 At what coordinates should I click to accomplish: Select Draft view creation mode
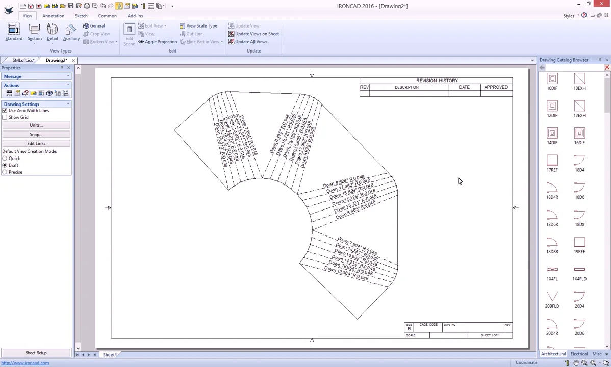click(5, 165)
